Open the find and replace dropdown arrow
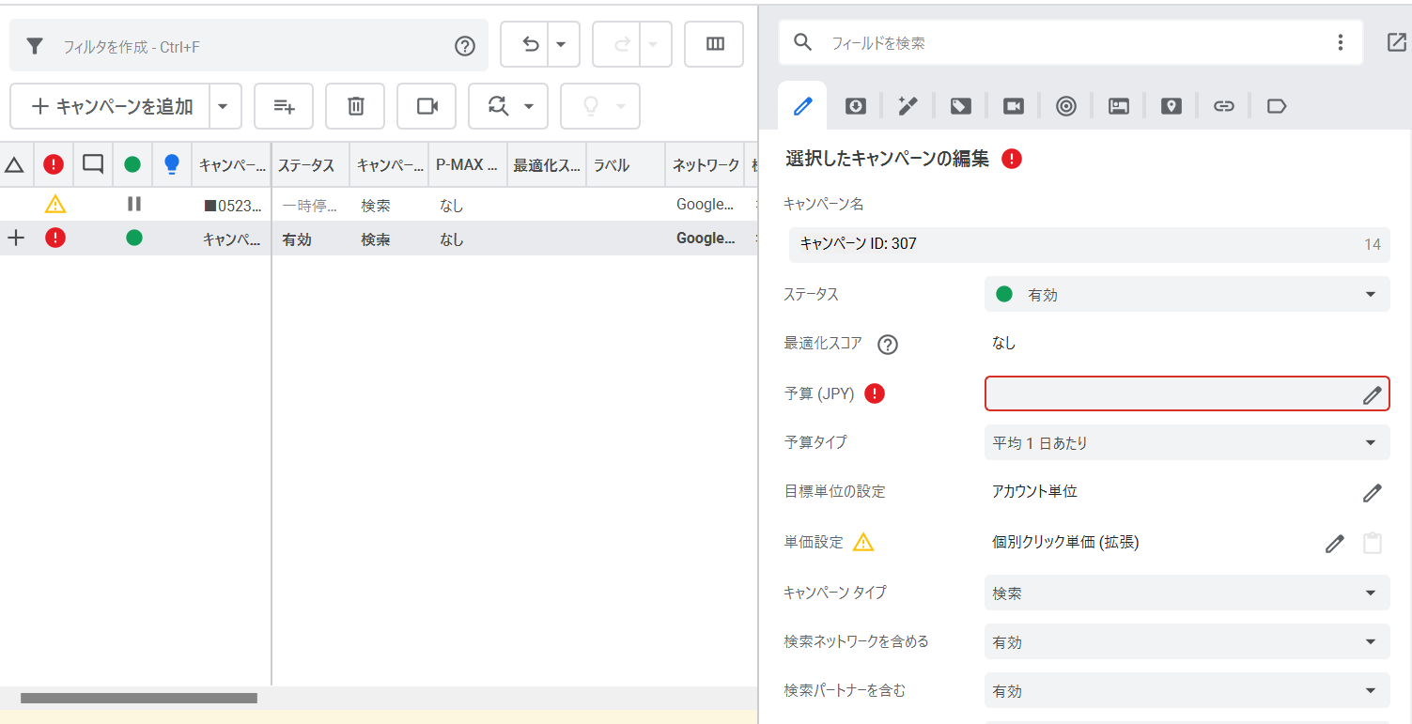This screenshot has width=1412, height=724. (x=530, y=106)
